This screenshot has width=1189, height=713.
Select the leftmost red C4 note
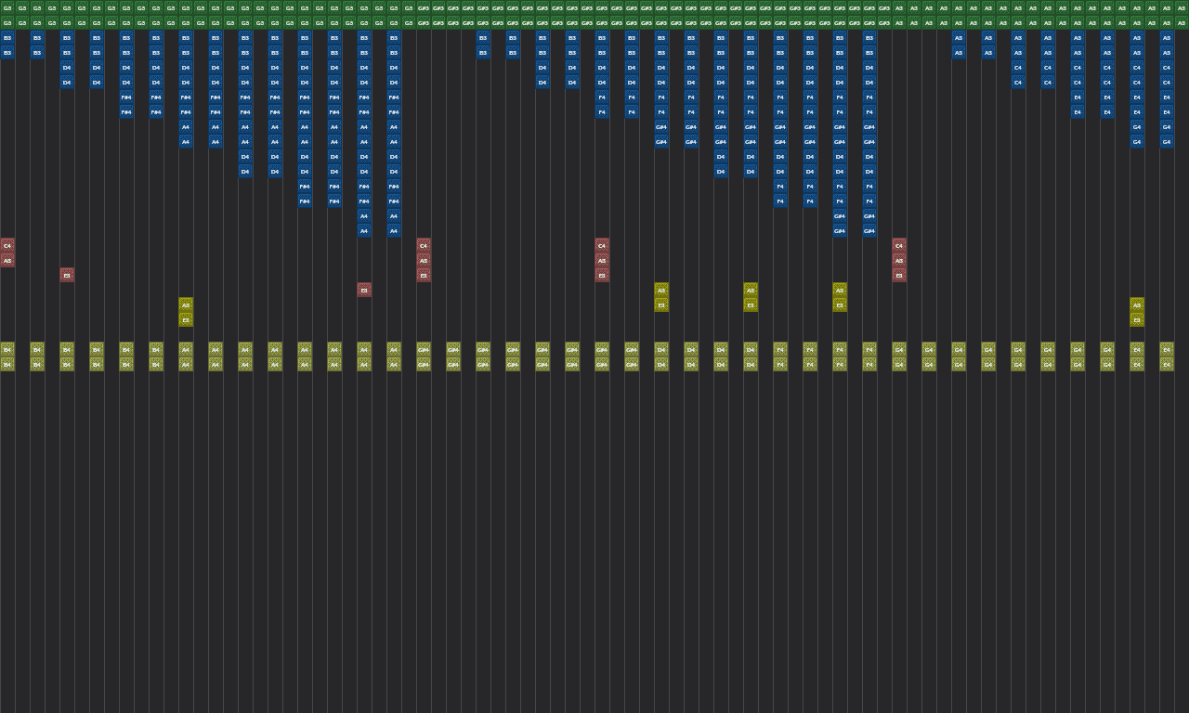[7, 245]
